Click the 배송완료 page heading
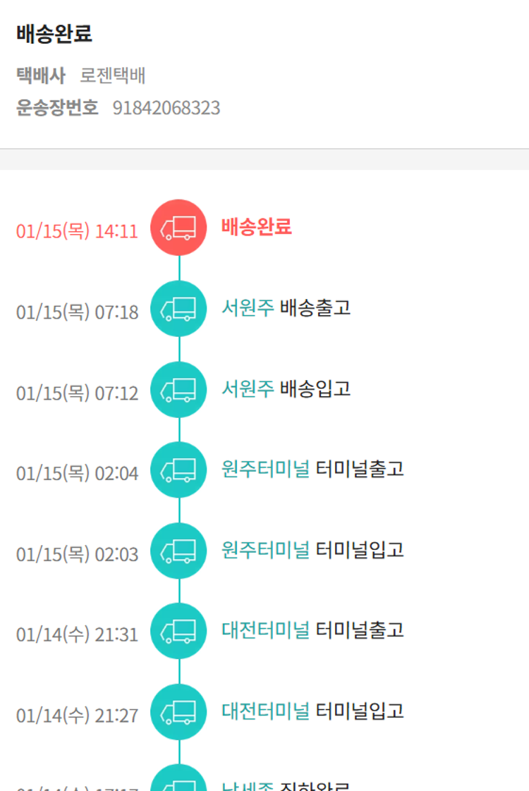Screen dimensions: 529x791 point(54,33)
